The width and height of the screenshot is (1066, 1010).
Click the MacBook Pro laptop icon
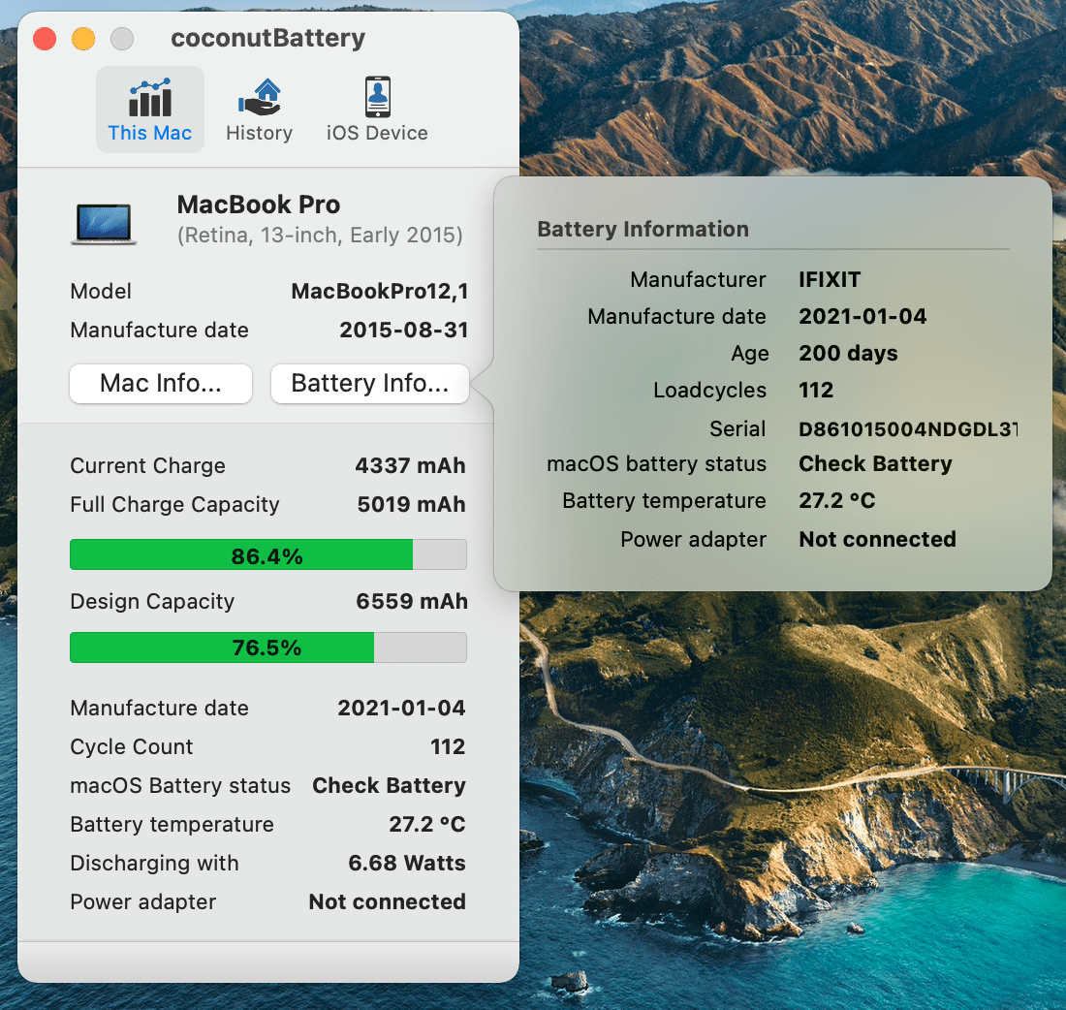tap(104, 224)
